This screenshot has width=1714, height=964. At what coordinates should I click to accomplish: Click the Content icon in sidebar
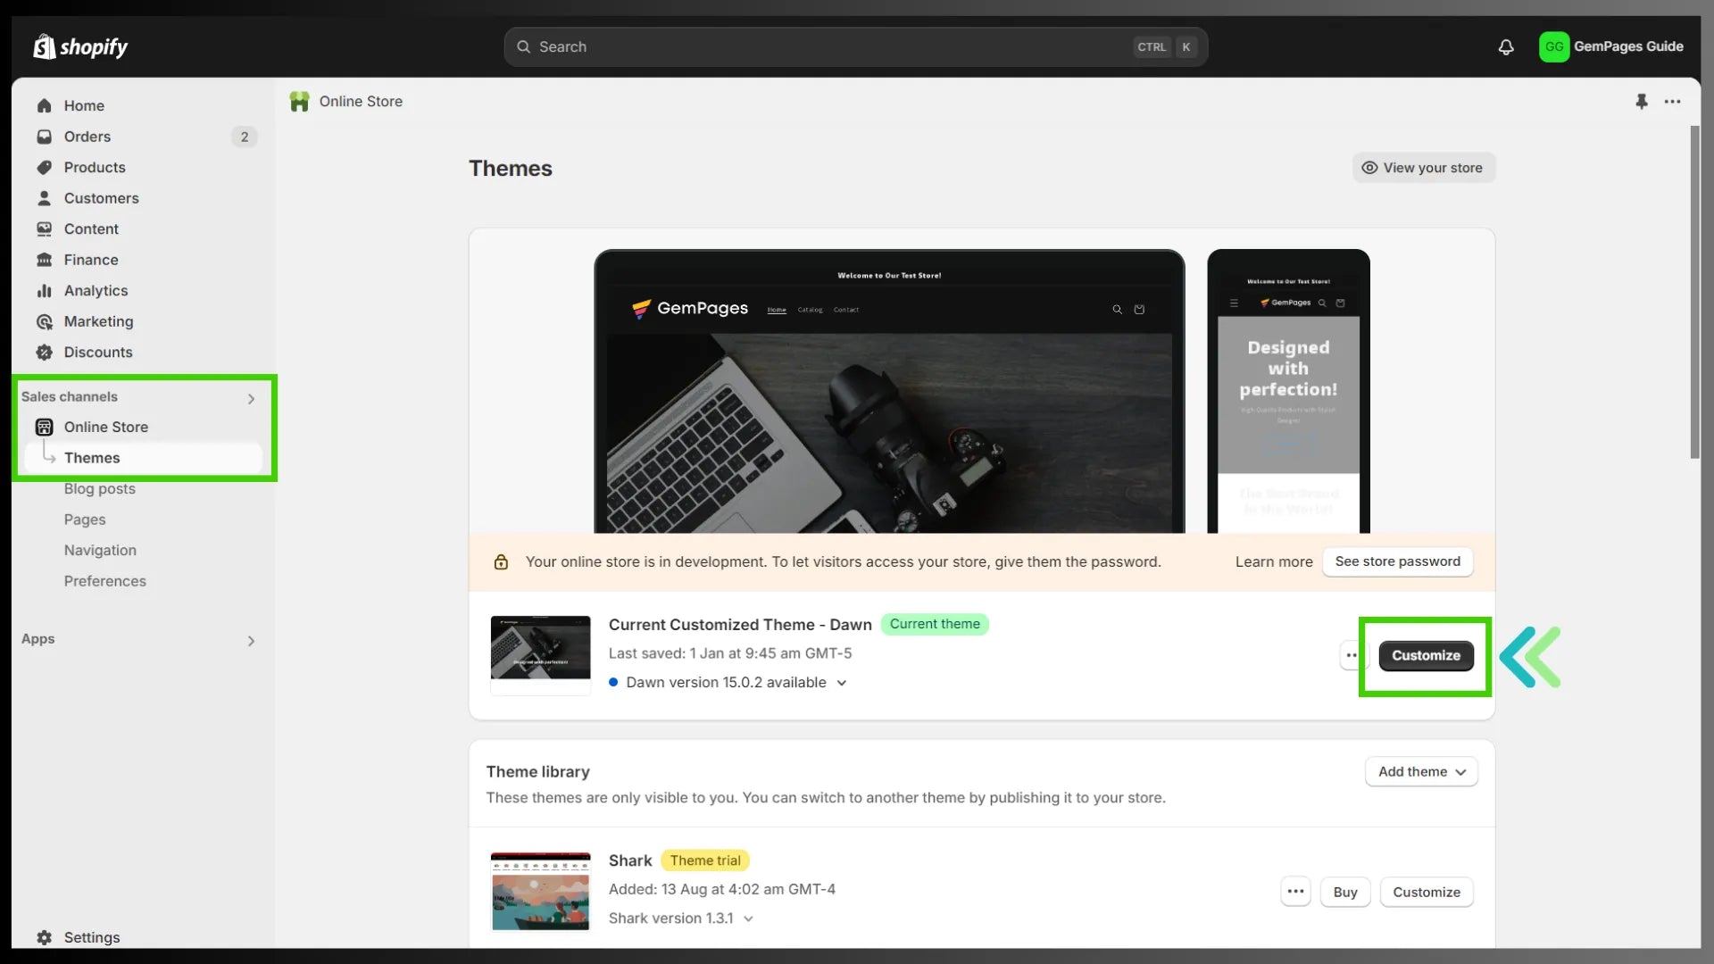click(44, 229)
